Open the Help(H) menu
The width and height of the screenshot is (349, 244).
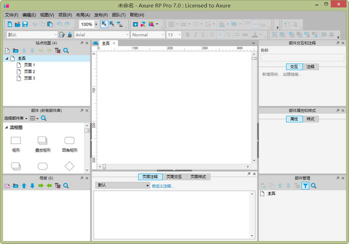pyautogui.click(x=137, y=15)
